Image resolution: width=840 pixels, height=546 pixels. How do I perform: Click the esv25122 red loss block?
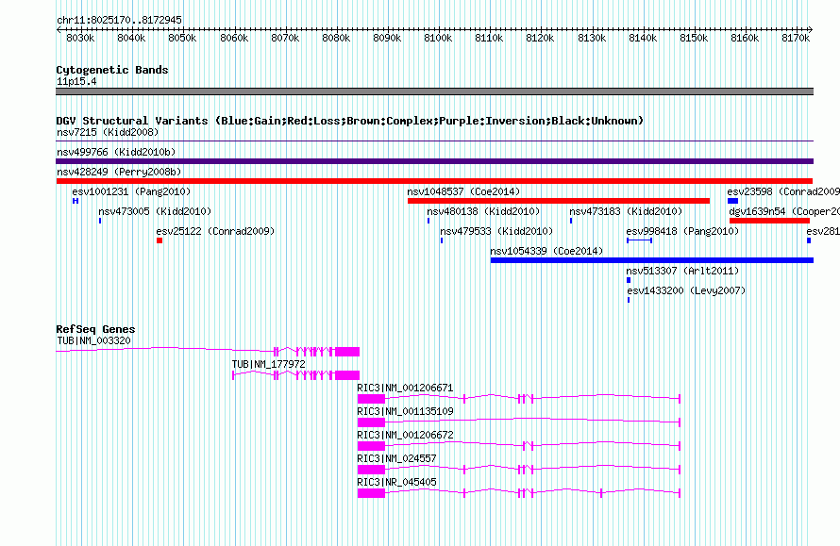[160, 240]
